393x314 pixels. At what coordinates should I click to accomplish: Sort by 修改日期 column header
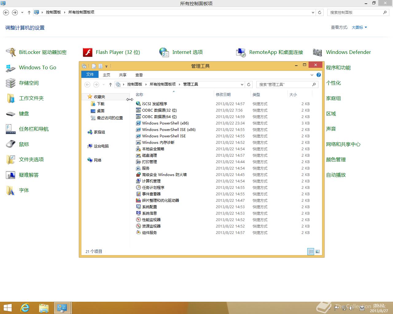point(232,94)
